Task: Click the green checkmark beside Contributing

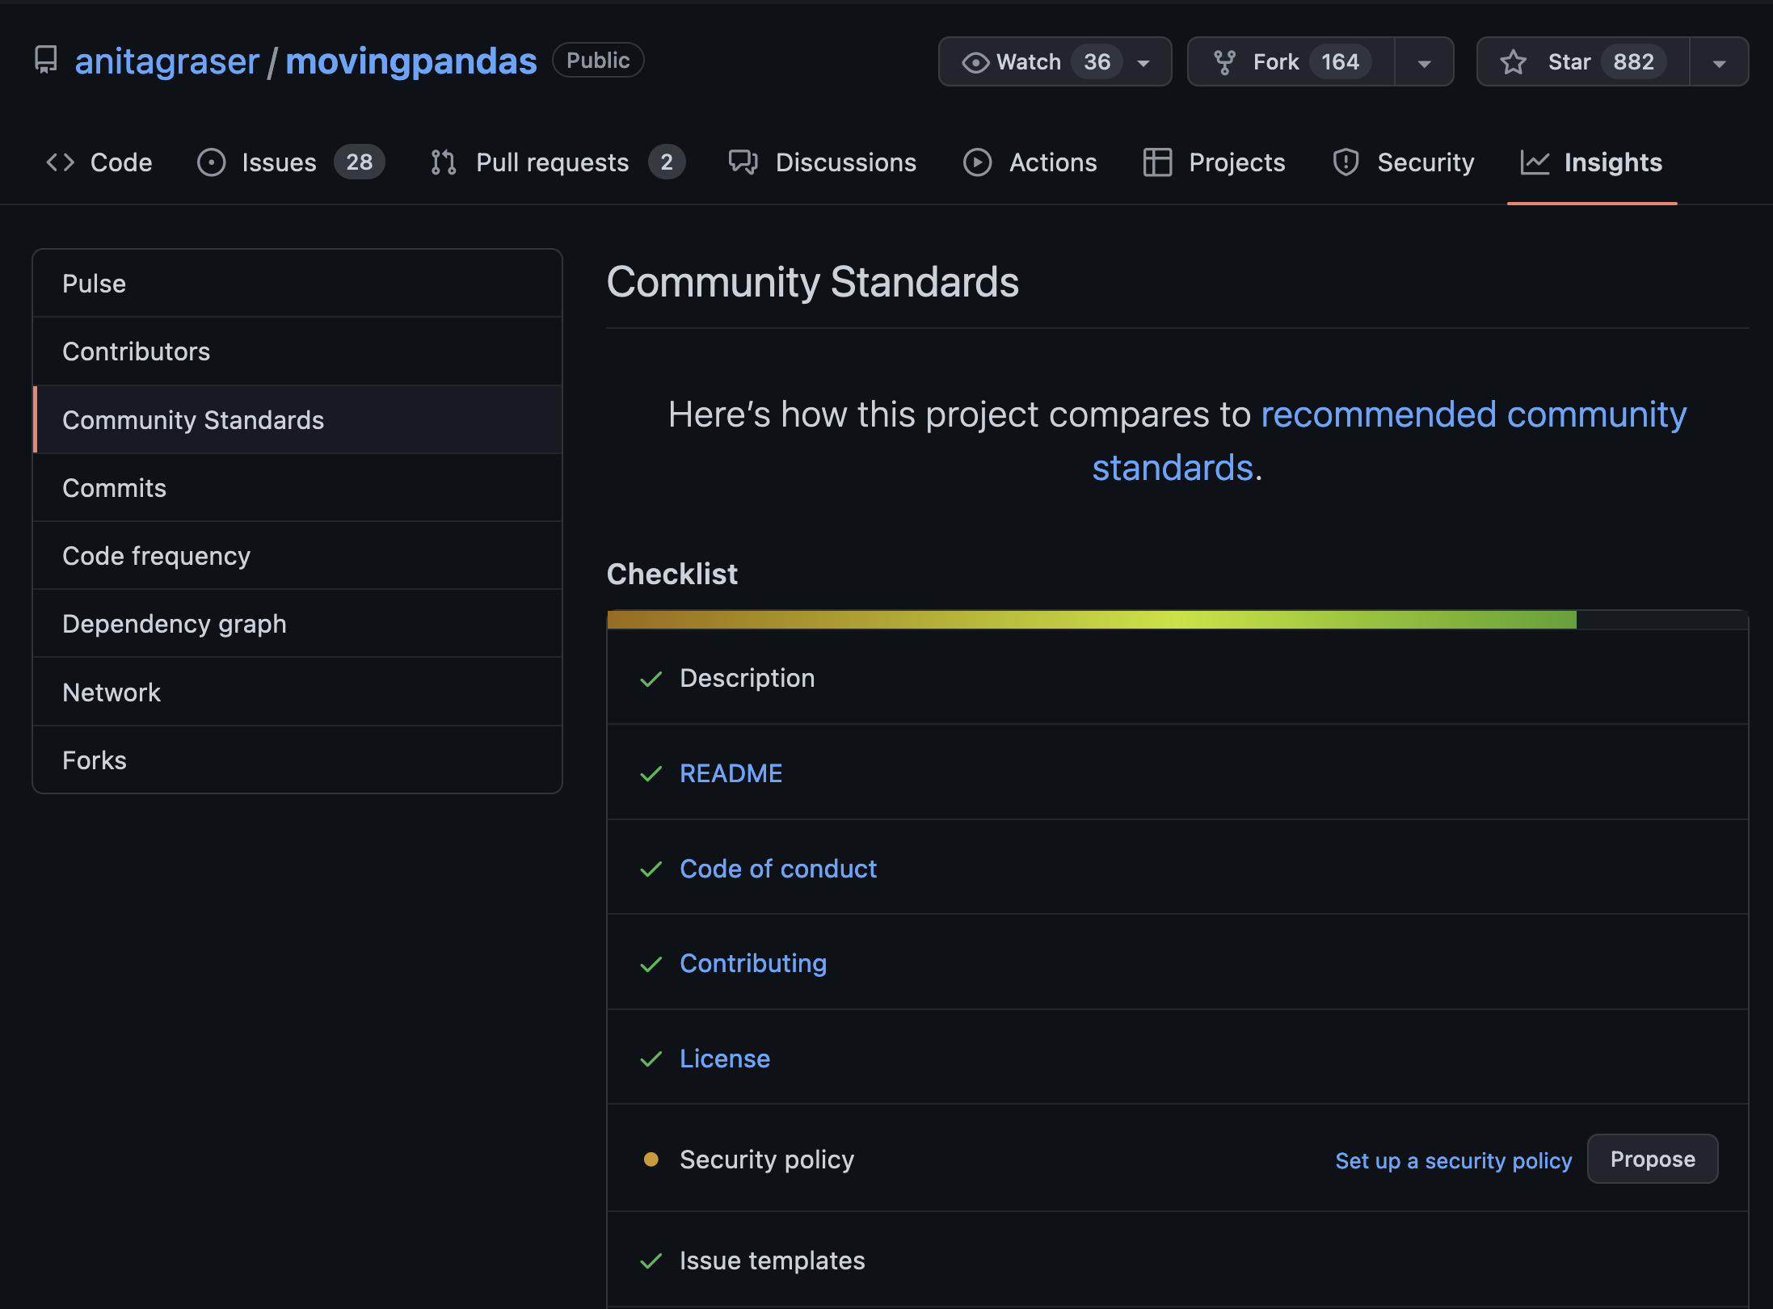Action: tap(651, 964)
